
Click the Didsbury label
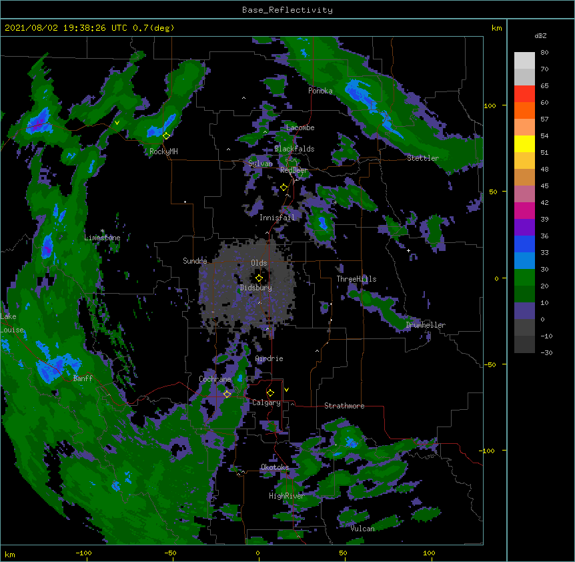pyautogui.click(x=256, y=288)
